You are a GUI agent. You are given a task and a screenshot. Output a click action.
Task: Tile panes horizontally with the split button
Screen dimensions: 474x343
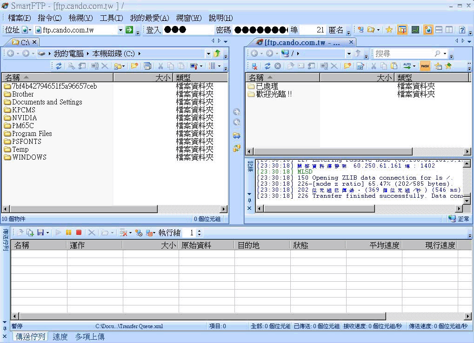tap(439, 30)
